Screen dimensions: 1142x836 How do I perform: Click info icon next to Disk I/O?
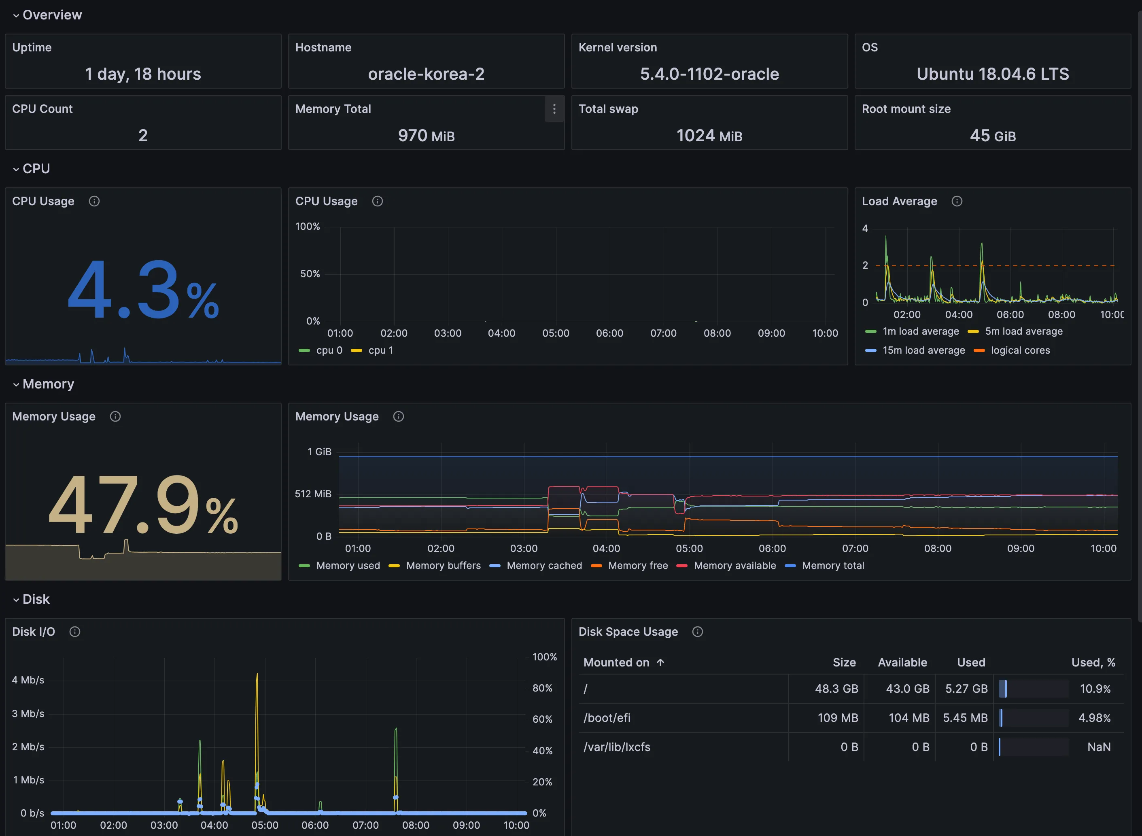pyautogui.click(x=75, y=632)
